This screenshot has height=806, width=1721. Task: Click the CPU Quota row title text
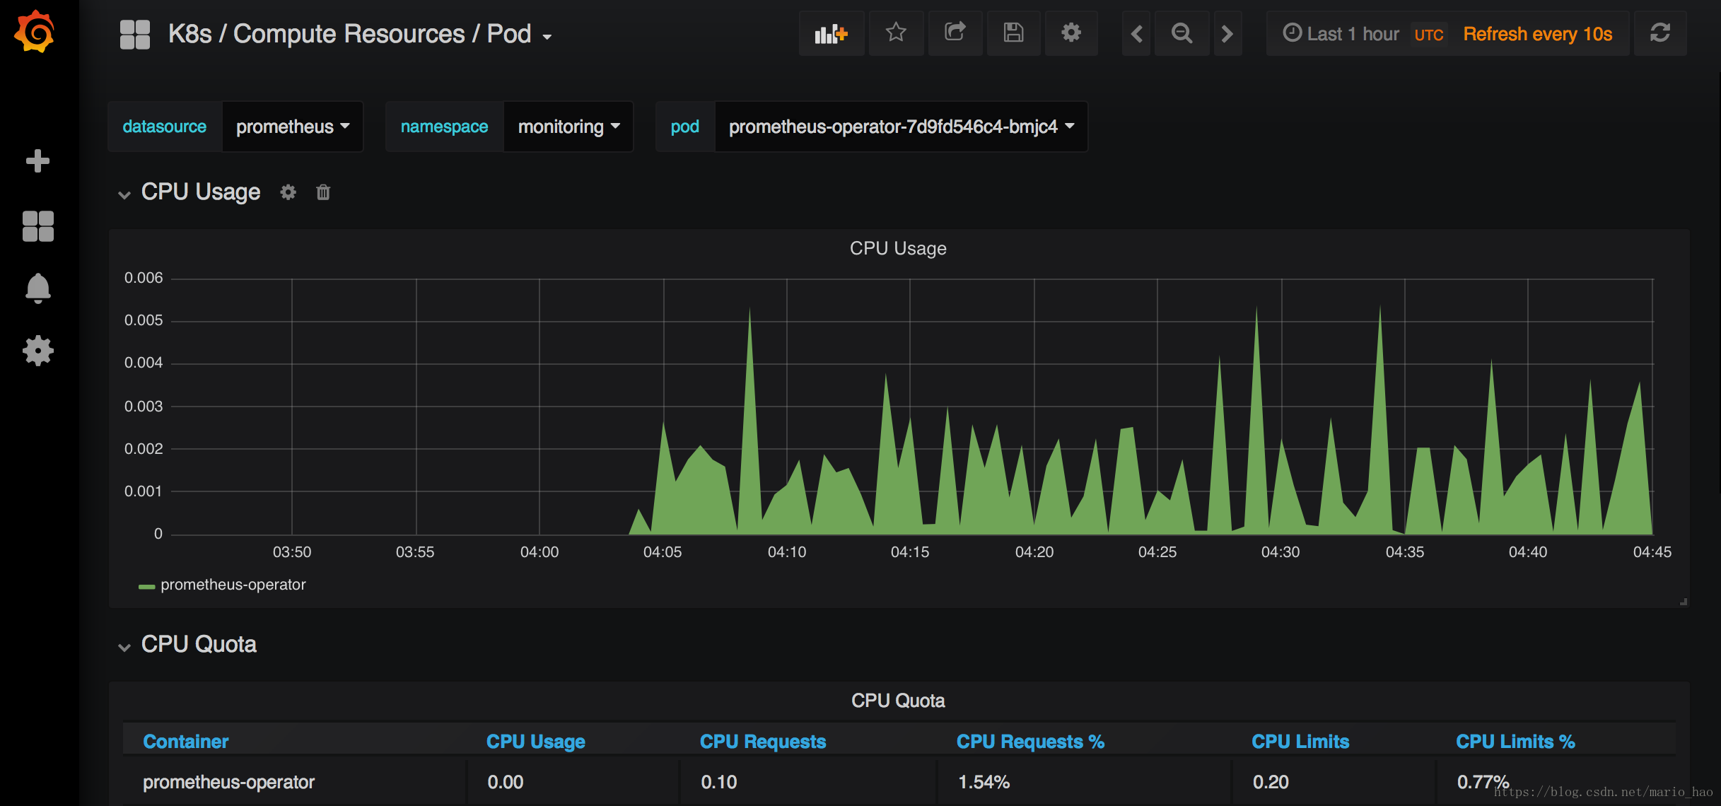[x=199, y=644]
